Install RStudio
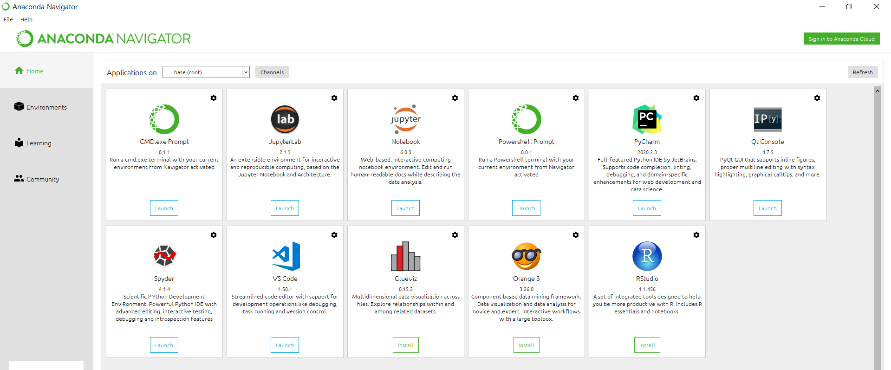Image resolution: width=891 pixels, height=370 pixels. (x=647, y=345)
